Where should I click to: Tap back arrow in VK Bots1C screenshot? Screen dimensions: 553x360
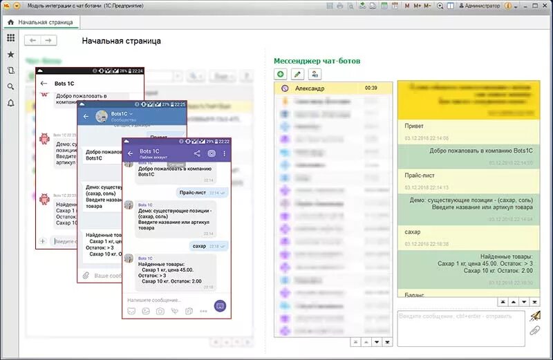pos(86,116)
